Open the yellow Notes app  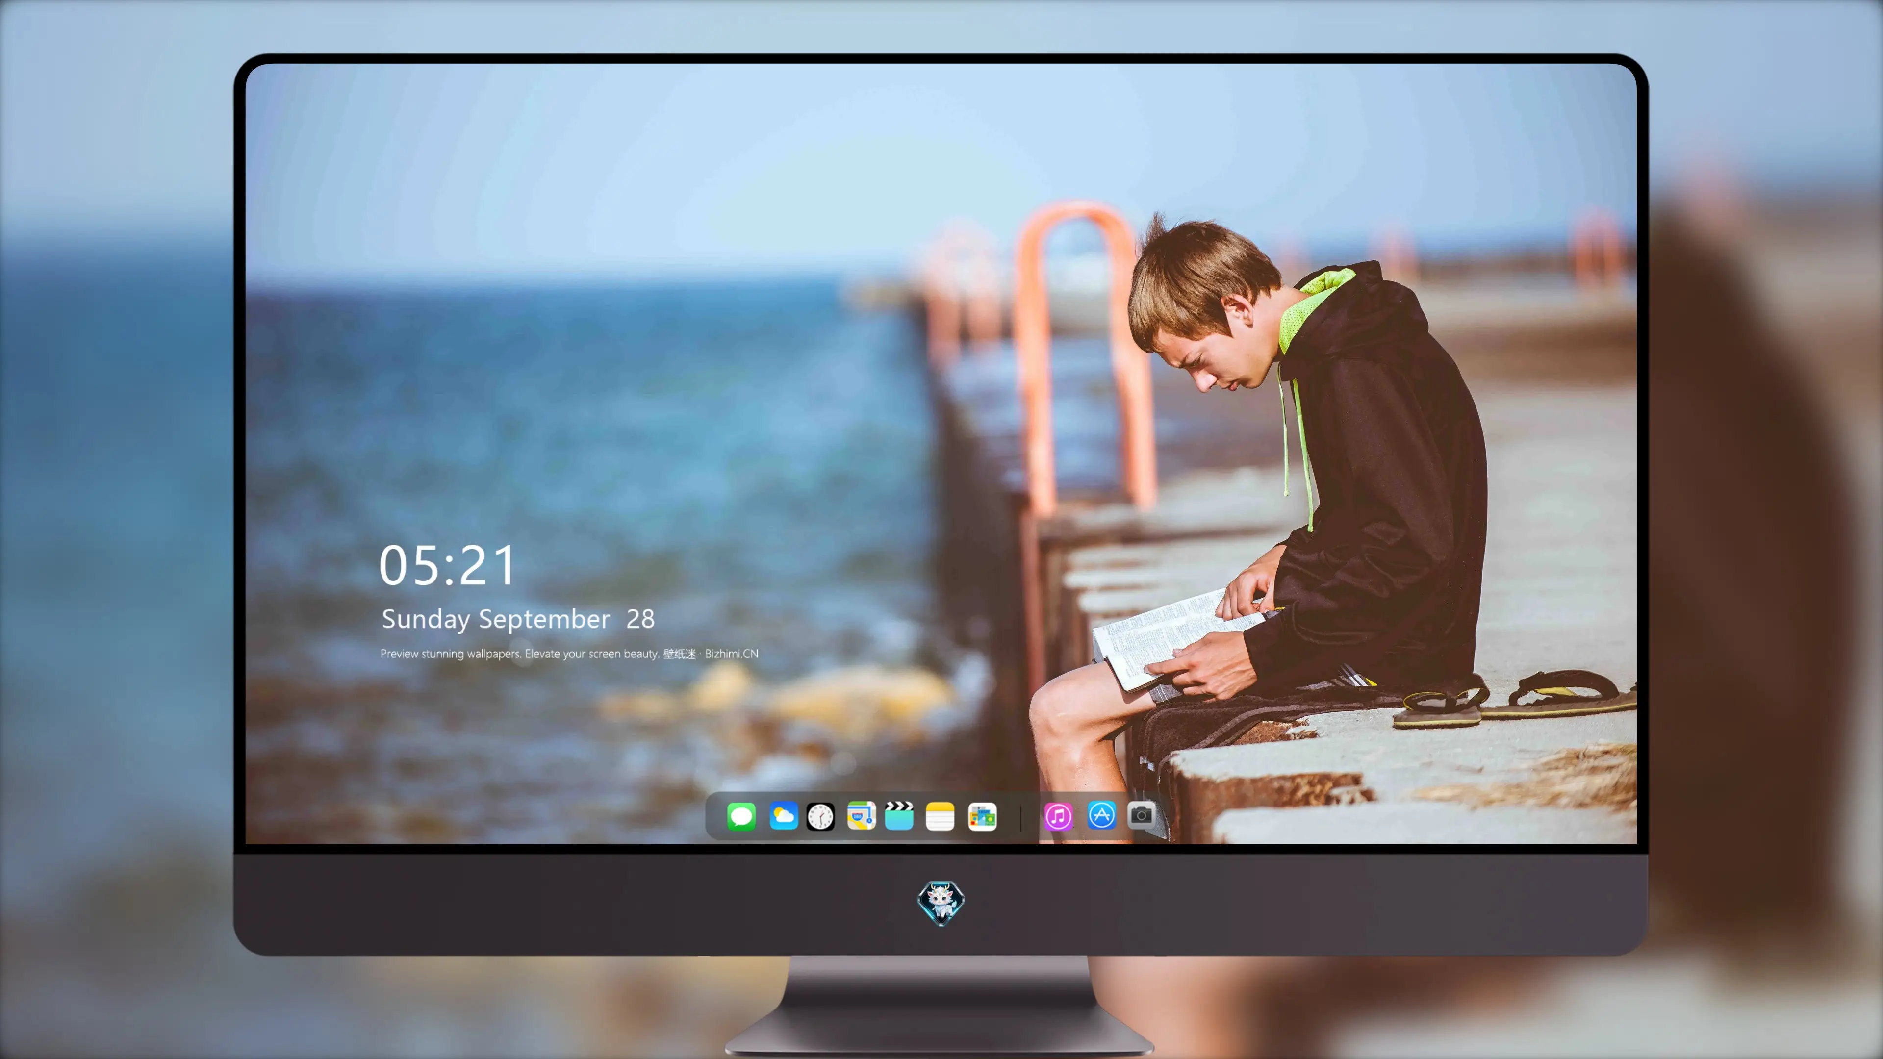[x=940, y=816]
